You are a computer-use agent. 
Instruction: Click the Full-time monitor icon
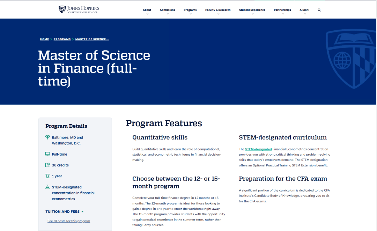pyautogui.click(x=47, y=154)
